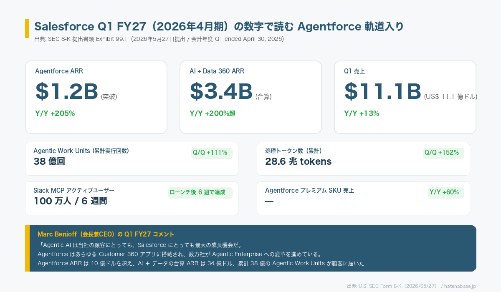
Task: Click the 'Agentforce プレミアム SKU 売上' label
Action: (x=309, y=191)
